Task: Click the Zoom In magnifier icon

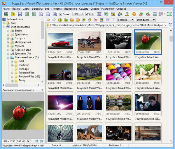Action: (x=41, y=14)
